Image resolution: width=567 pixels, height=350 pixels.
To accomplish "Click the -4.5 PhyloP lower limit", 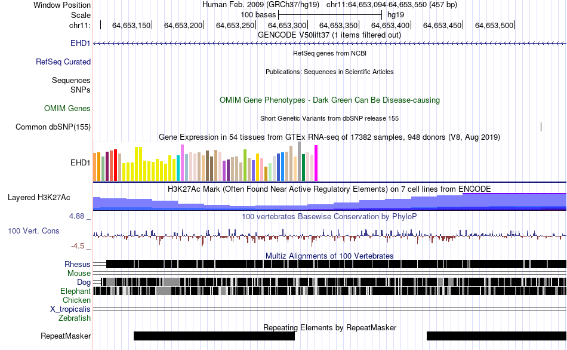I will pos(78,246).
